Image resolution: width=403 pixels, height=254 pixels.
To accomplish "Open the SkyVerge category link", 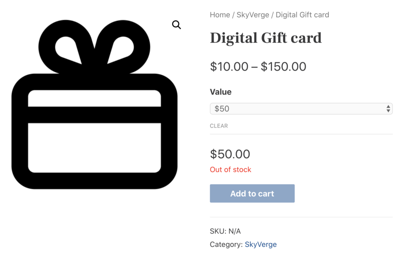I will pyautogui.click(x=261, y=244).
